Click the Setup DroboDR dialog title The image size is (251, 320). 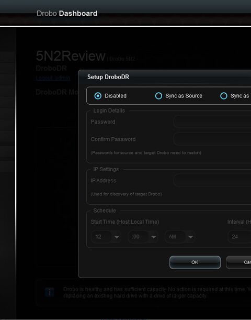click(x=108, y=77)
